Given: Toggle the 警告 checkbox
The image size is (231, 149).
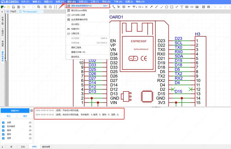Looking at the screenshot, I should pos(3,134).
